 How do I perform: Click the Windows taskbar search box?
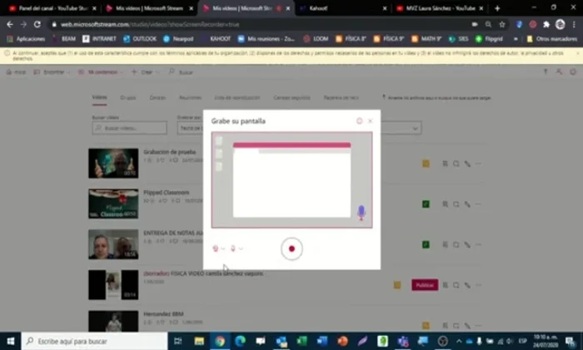(94, 341)
